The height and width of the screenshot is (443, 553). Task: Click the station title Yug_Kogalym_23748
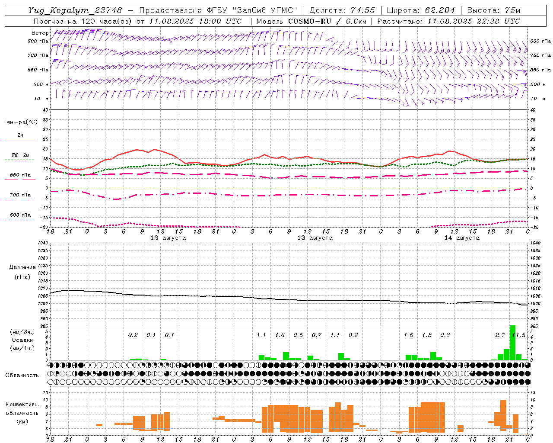[x=75, y=10]
